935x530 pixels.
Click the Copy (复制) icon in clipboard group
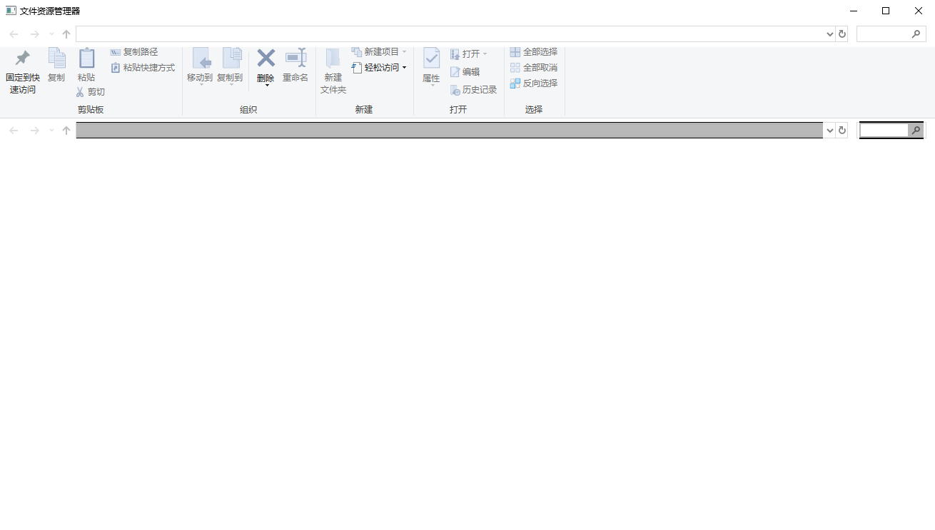(x=56, y=58)
